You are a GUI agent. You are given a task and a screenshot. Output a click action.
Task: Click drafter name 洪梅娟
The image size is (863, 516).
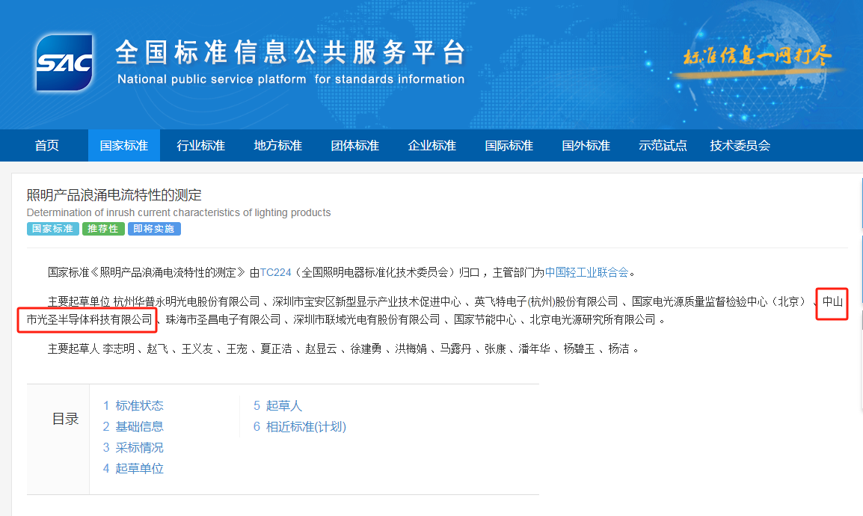click(x=411, y=348)
